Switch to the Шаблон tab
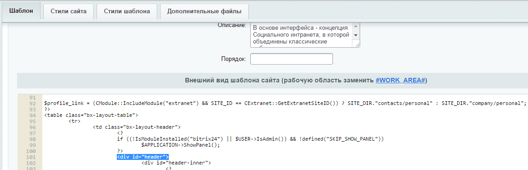 point(21,11)
